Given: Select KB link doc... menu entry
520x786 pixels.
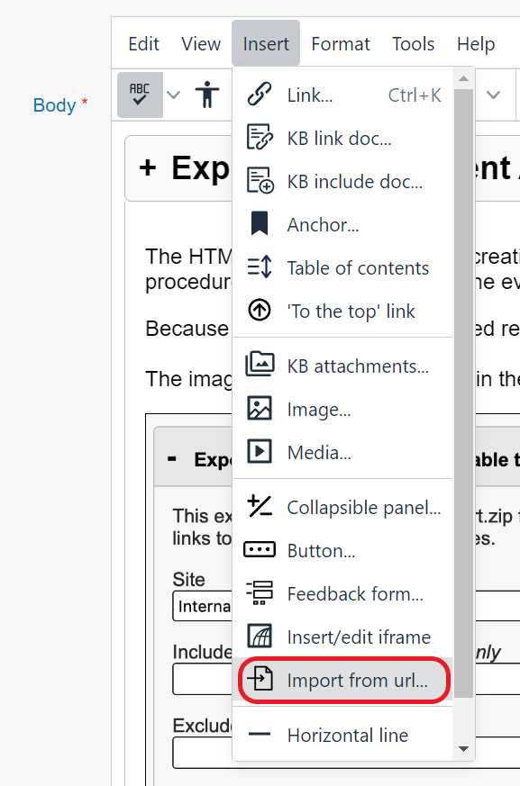Looking at the screenshot, I should (342, 138).
